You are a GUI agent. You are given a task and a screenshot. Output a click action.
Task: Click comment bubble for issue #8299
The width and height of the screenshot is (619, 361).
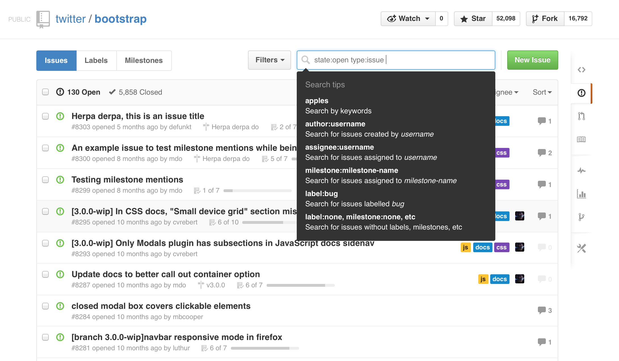(x=542, y=184)
